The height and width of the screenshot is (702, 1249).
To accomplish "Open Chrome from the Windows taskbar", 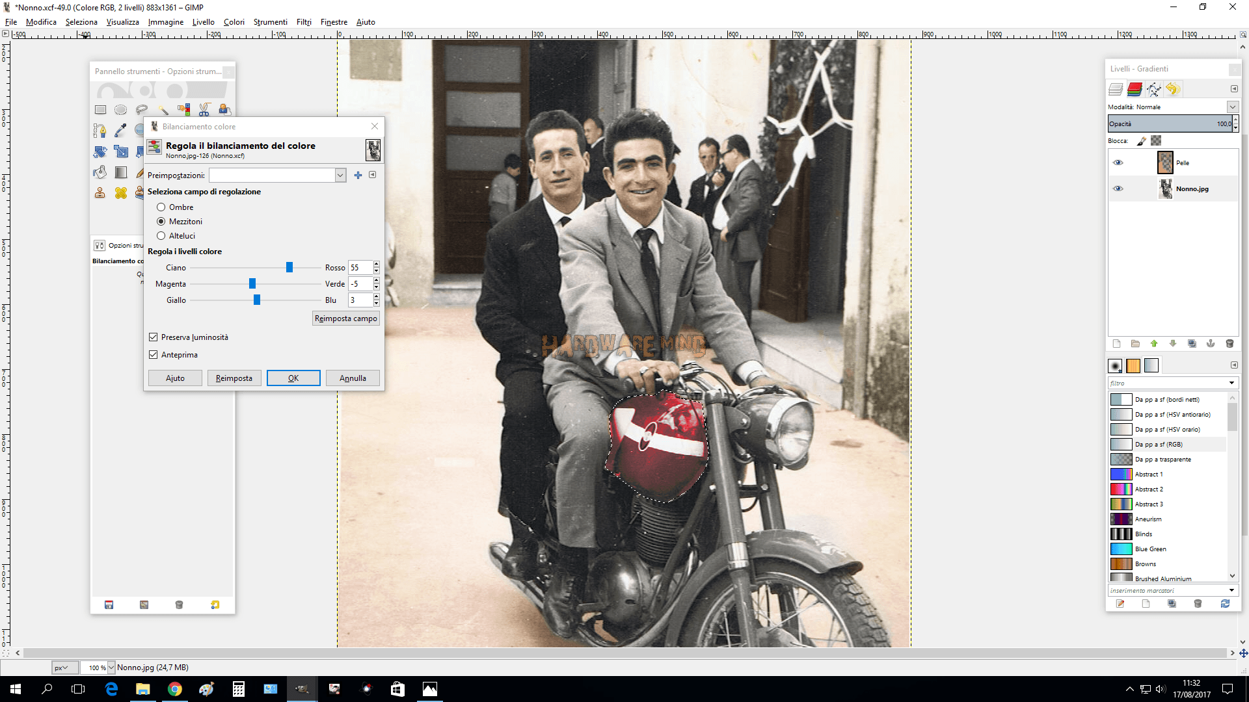I will (174, 689).
